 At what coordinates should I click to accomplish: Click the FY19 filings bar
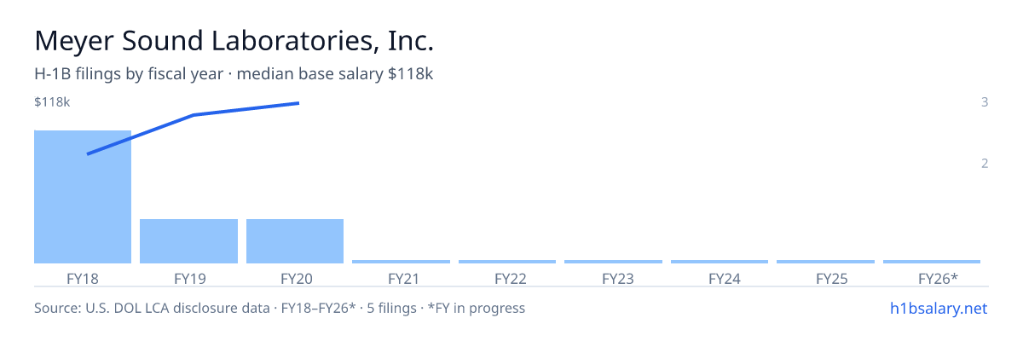(188, 241)
